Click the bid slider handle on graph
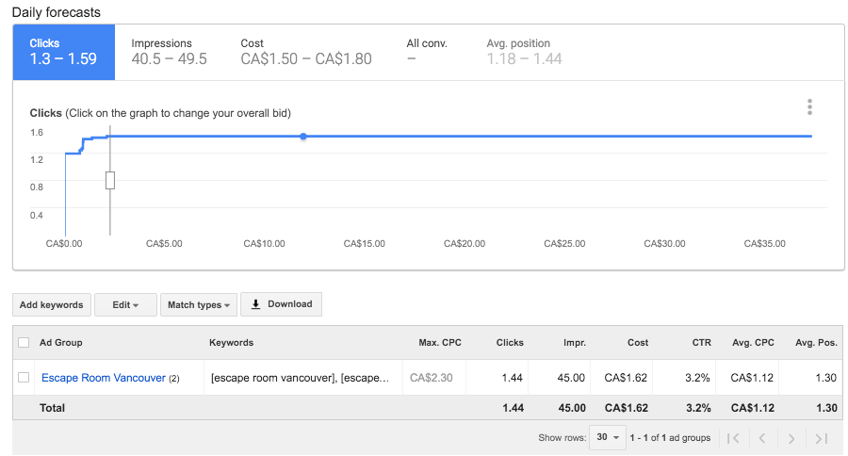848x456 pixels. (110, 180)
